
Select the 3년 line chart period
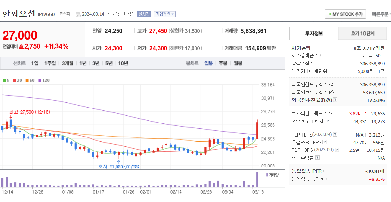pos(96,63)
